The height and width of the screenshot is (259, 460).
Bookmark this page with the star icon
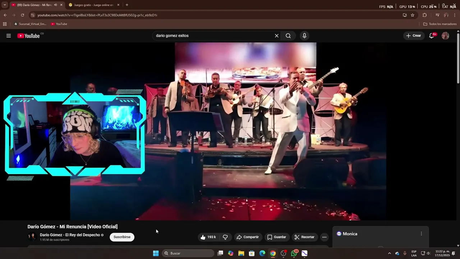click(x=413, y=15)
